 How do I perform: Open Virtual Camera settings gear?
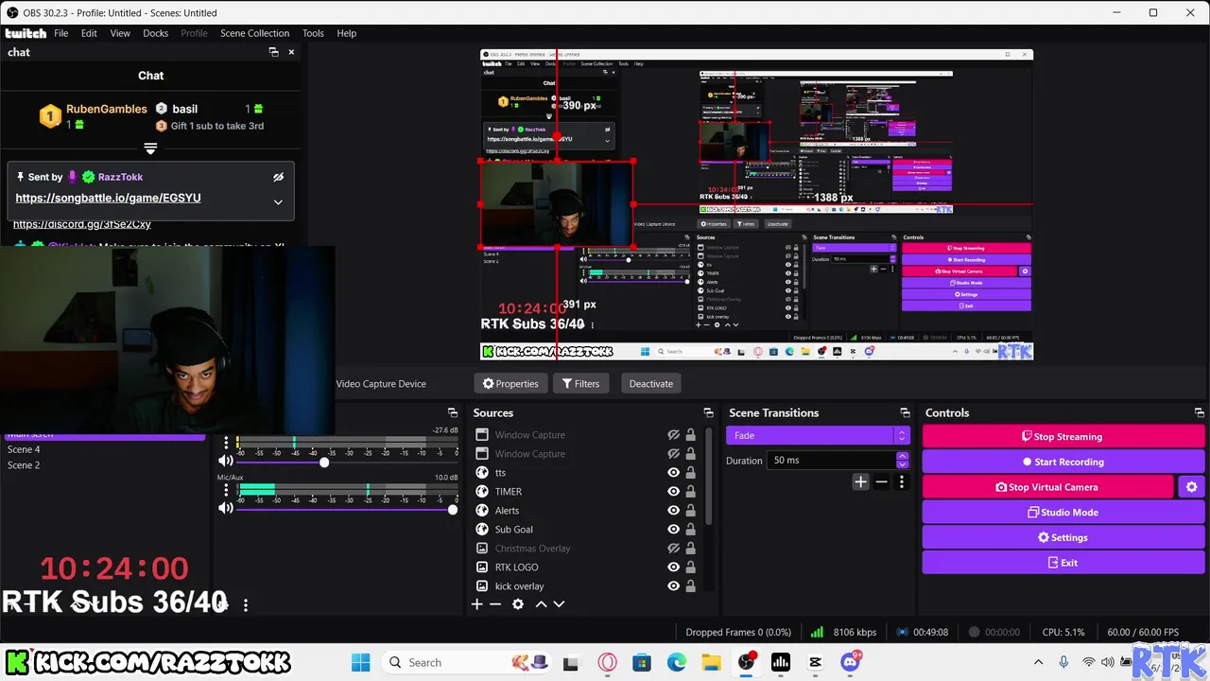point(1191,487)
